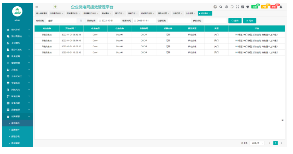This screenshot has width=293, height=154.
Task: Click 充电桩 sidebar menu icon
Action: point(8,70)
